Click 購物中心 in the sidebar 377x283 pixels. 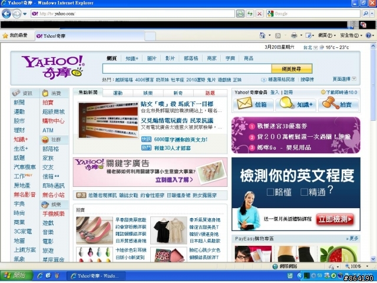54,121
